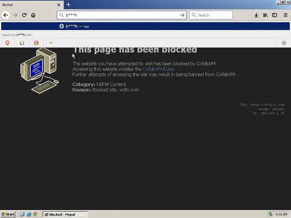Close the Blocked tab
This screenshot has width=291, height=218.
(59, 5)
